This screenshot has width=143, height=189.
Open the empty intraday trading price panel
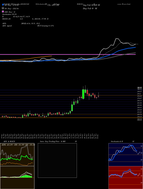57,160
